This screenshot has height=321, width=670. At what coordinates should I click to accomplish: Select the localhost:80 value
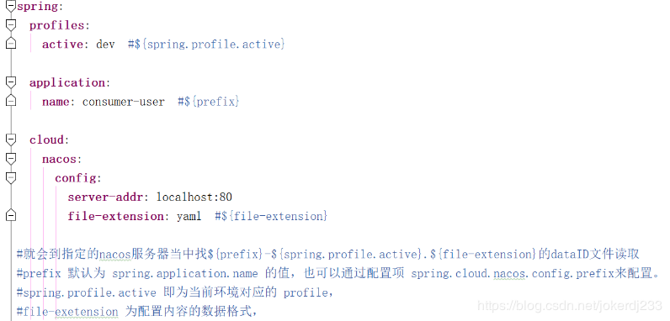point(194,197)
